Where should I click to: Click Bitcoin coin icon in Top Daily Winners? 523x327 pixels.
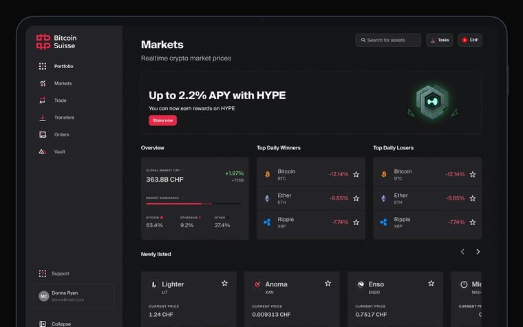click(x=268, y=174)
